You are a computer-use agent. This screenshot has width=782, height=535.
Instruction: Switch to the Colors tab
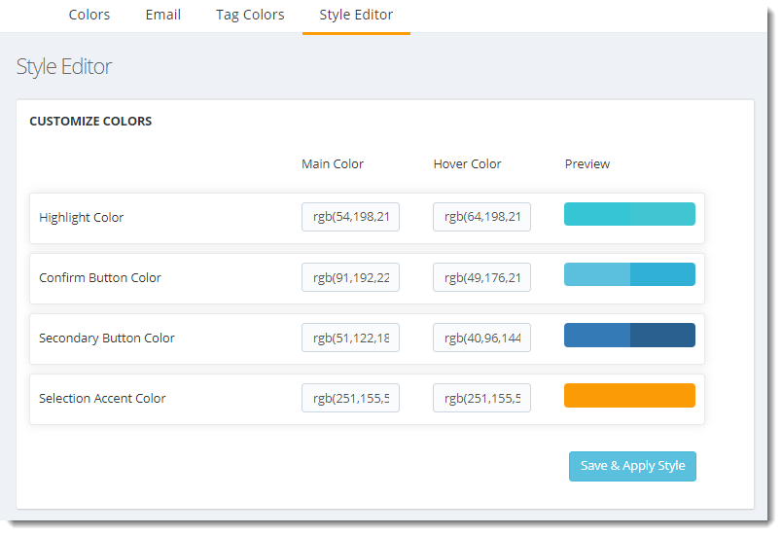coord(89,15)
